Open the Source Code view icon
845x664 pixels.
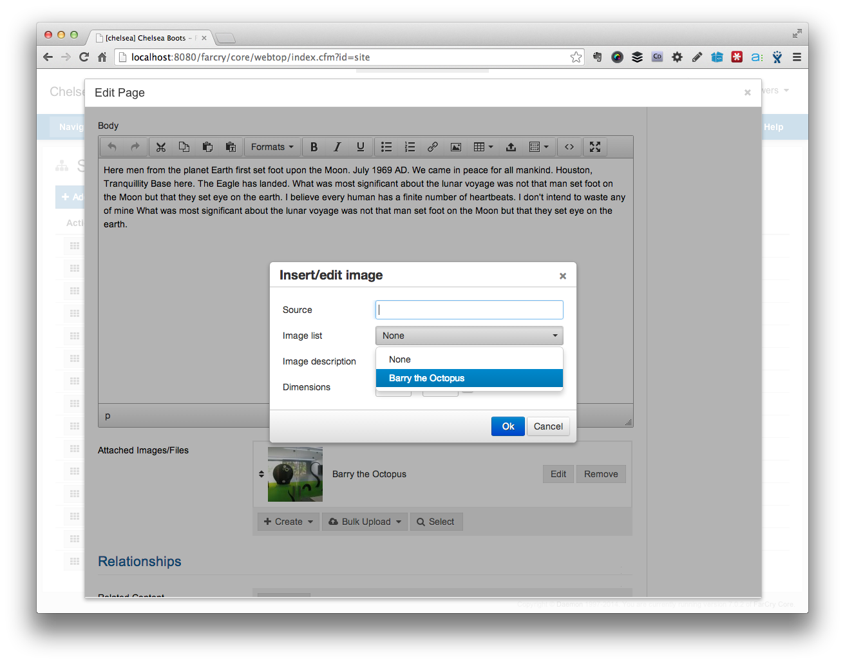click(x=569, y=146)
